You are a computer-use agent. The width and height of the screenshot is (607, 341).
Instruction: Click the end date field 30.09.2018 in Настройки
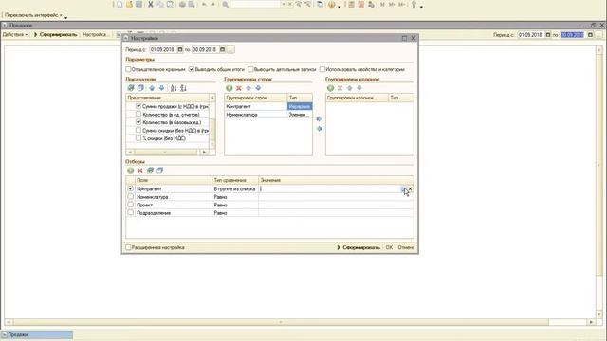(205, 49)
